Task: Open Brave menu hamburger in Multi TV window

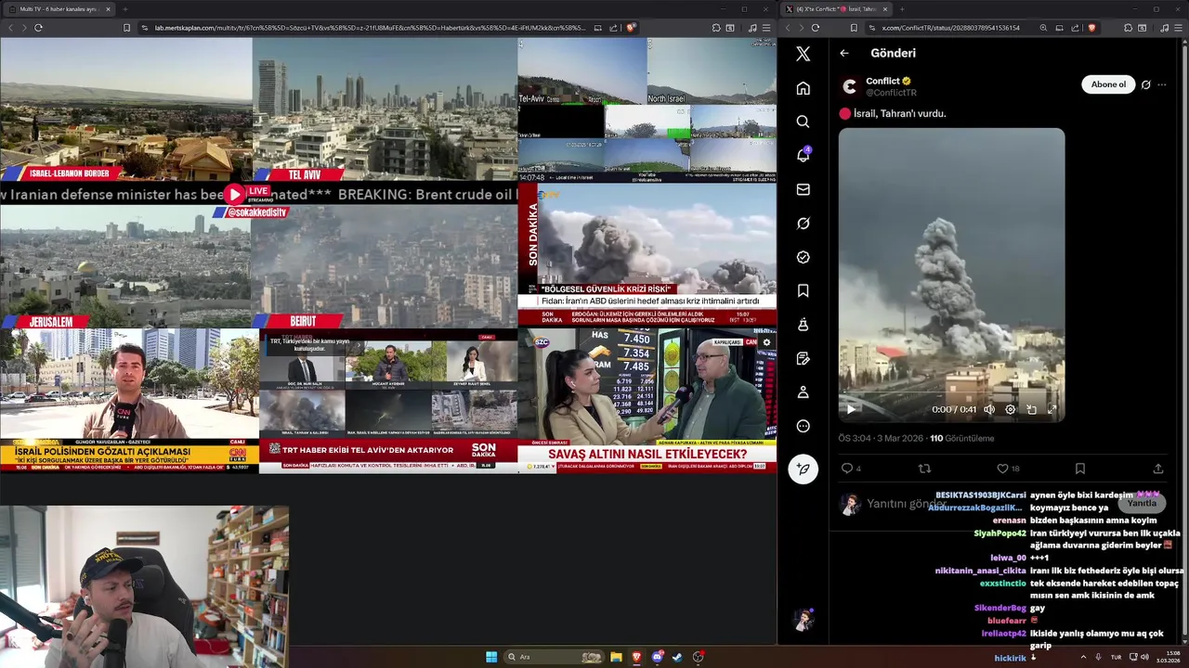Action: tap(766, 28)
